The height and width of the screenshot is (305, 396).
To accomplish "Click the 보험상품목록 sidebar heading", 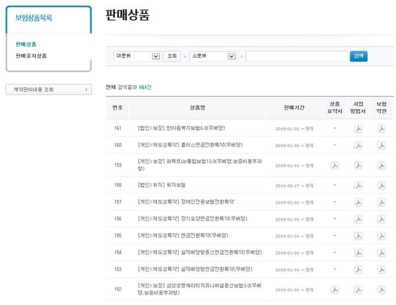I will 34,18.
